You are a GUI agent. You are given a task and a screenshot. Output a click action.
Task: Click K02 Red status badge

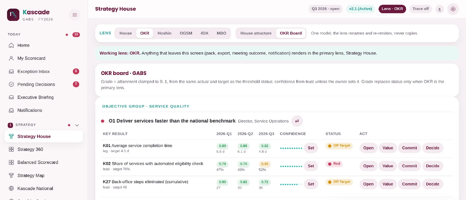coord(334,164)
